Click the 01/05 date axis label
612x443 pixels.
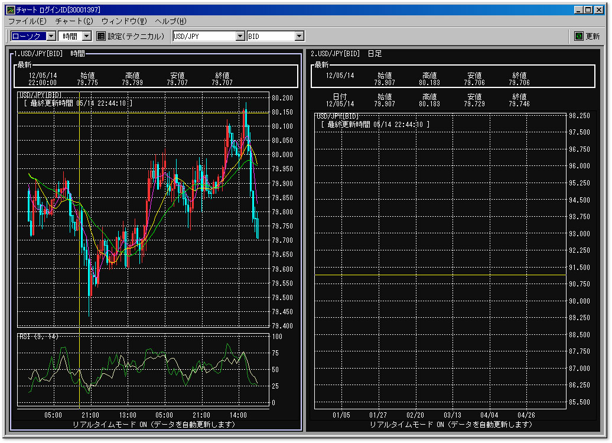click(341, 415)
